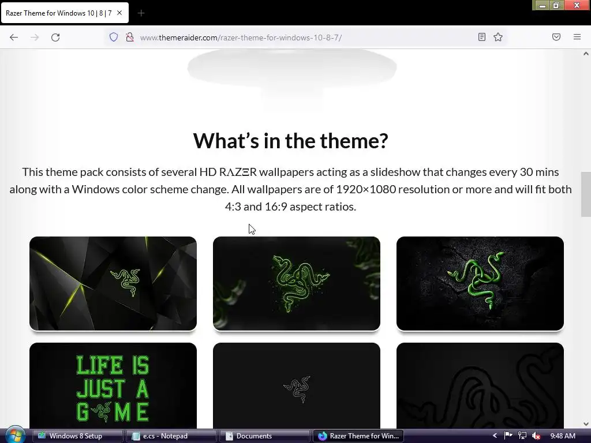The image size is (591, 443).
Task: Switch to e.cs - Notepad window
Action: [171, 436]
